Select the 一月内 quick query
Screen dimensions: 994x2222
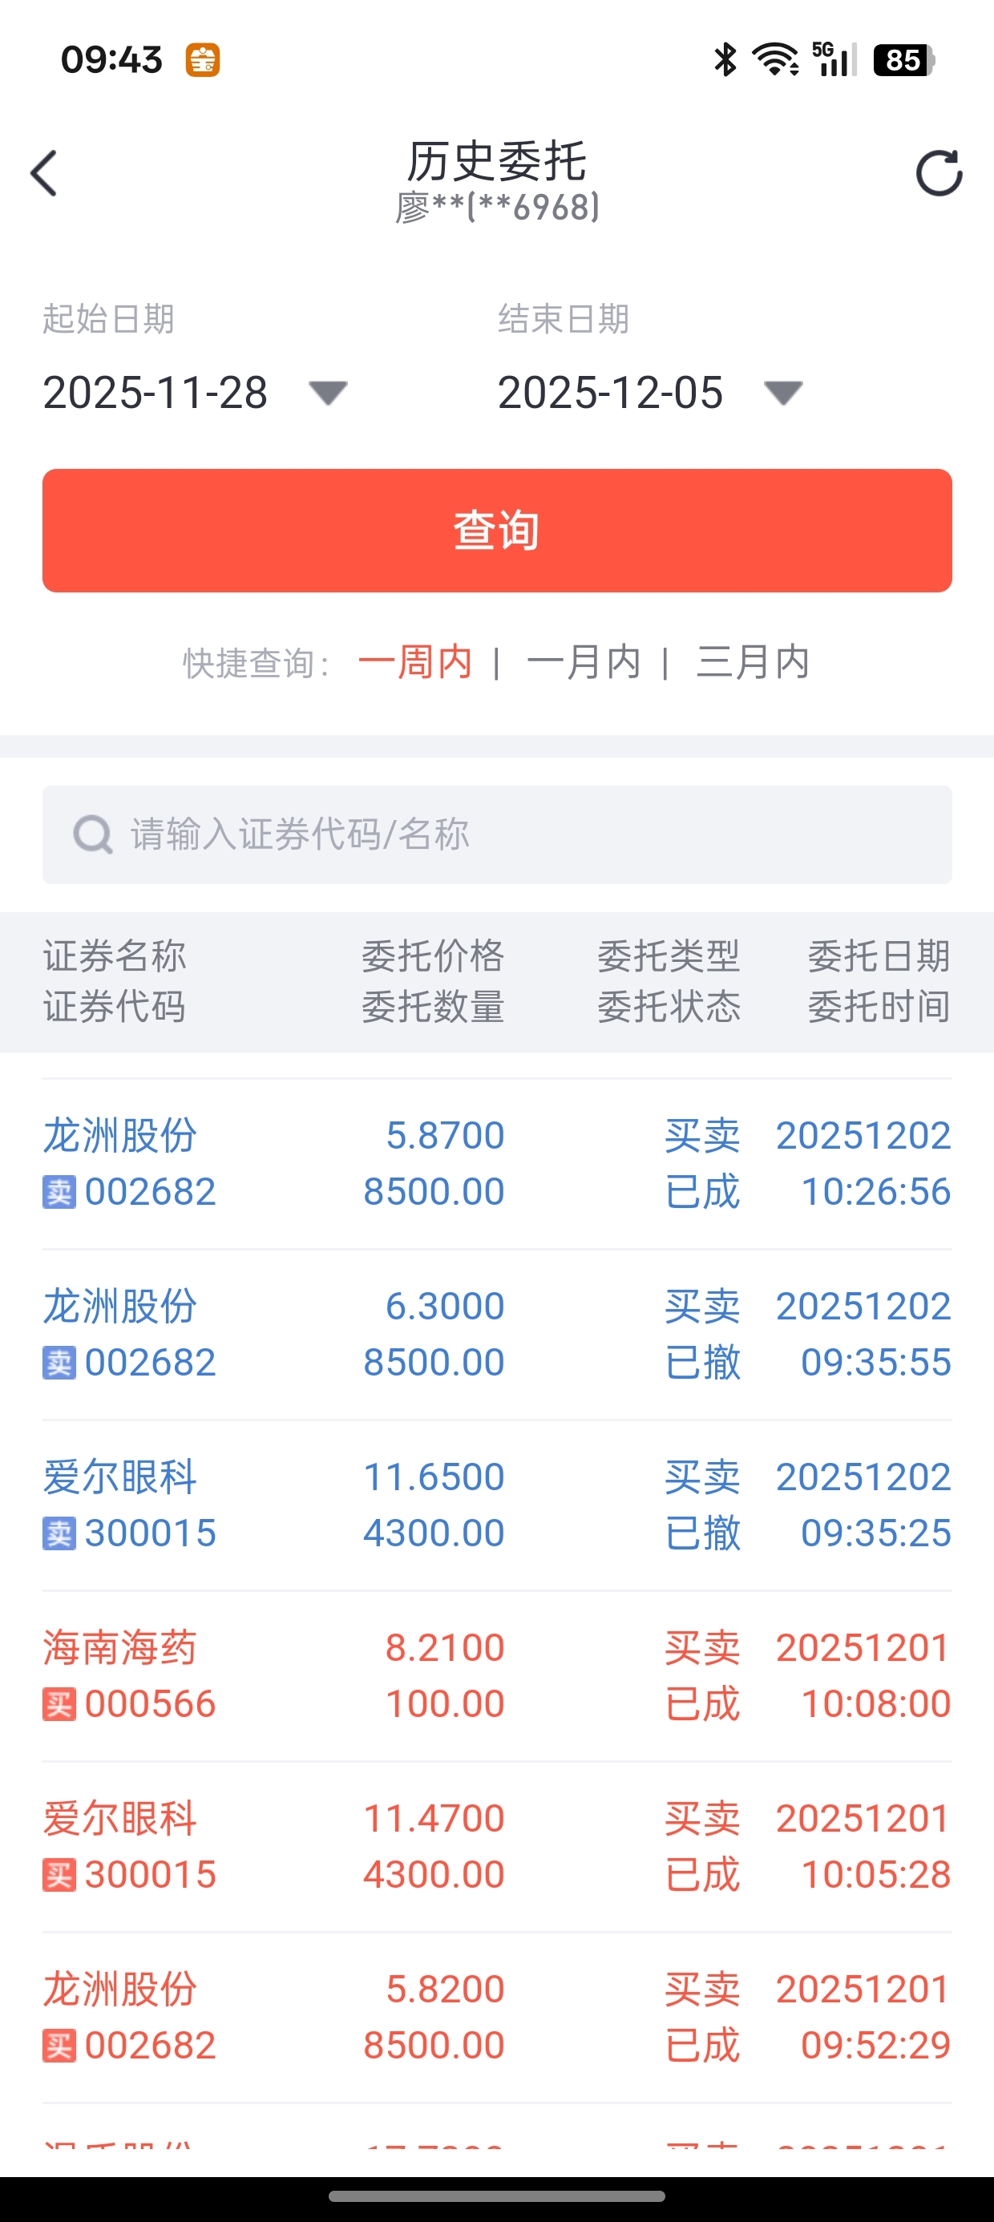click(584, 662)
